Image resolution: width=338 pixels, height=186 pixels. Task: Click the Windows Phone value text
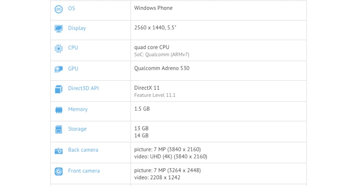[x=153, y=8]
